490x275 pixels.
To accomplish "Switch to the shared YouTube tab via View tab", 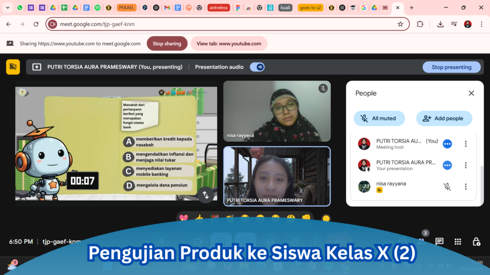I will pos(229,43).
